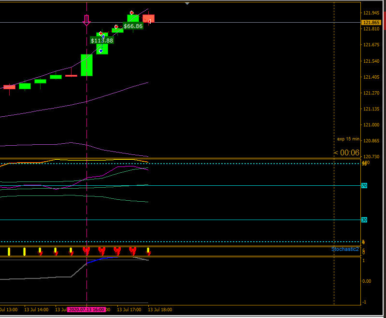Click the yellow signal marker for the 13:30 bar
This screenshot has width=386, height=318.
9,251
